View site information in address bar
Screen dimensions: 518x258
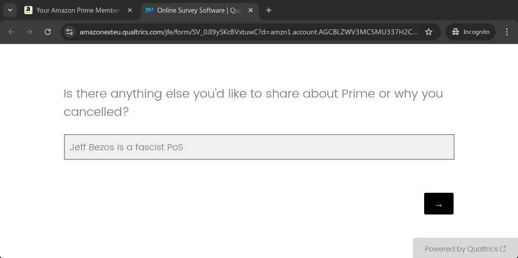(70, 32)
